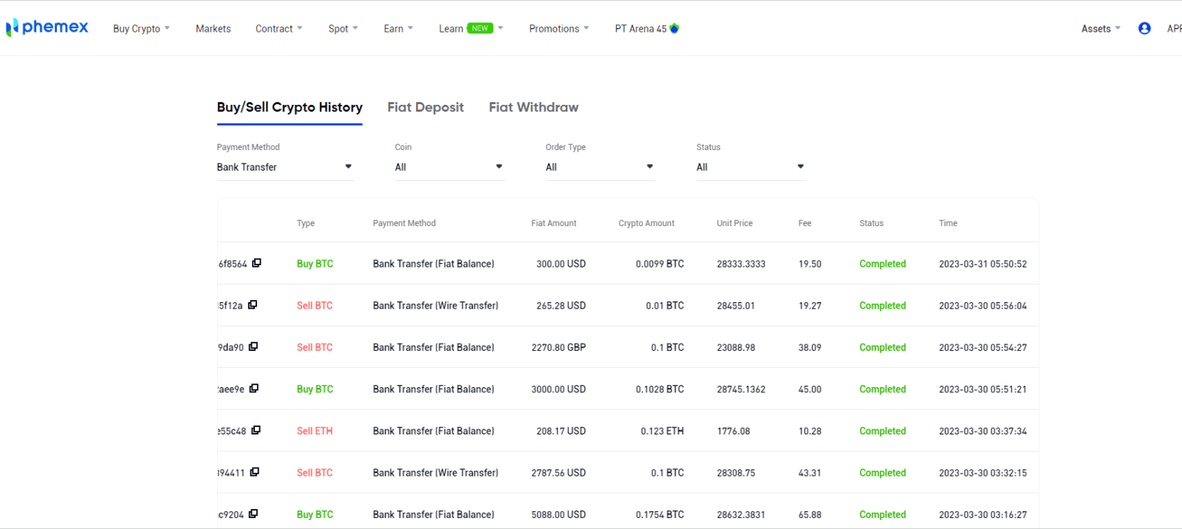Copy order ID ending aee9e
1182x529 pixels.
click(x=253, y=389)
